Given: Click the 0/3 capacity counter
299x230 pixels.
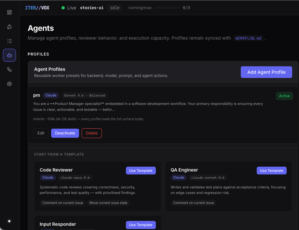Looking at the screenshot, I should pos(186,8).
